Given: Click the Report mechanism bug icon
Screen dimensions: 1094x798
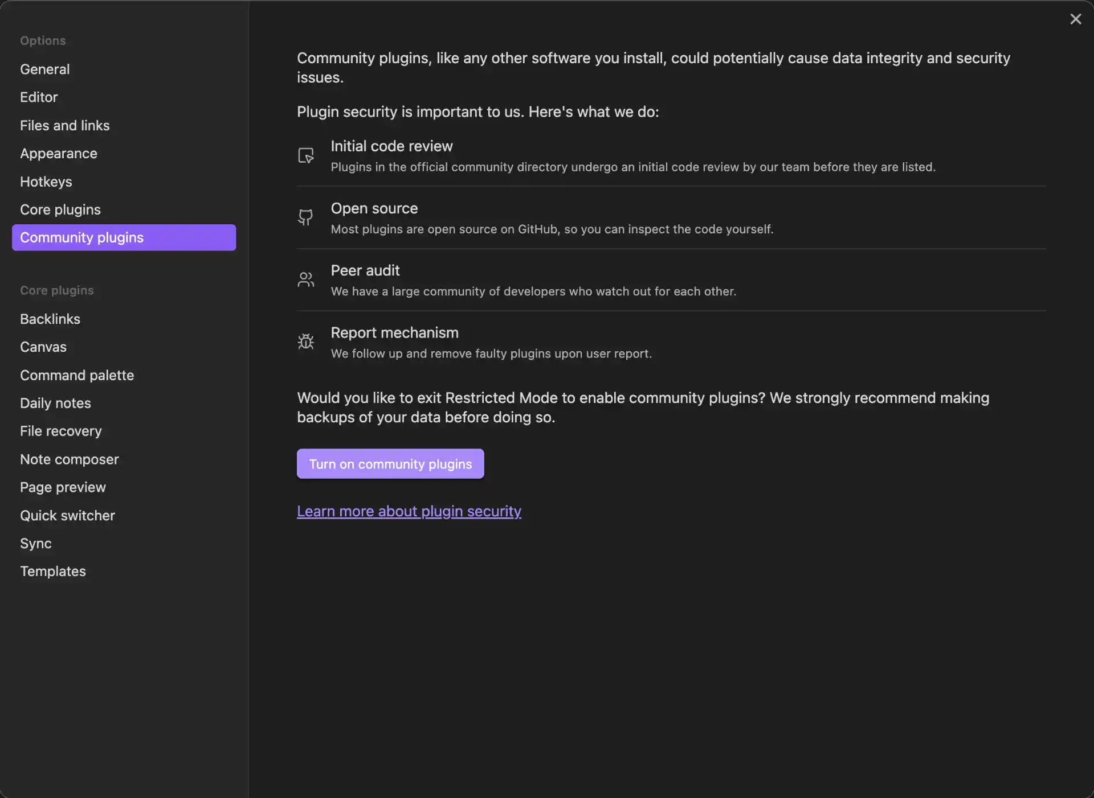Looking at the screenshot, I should point(306,342).
